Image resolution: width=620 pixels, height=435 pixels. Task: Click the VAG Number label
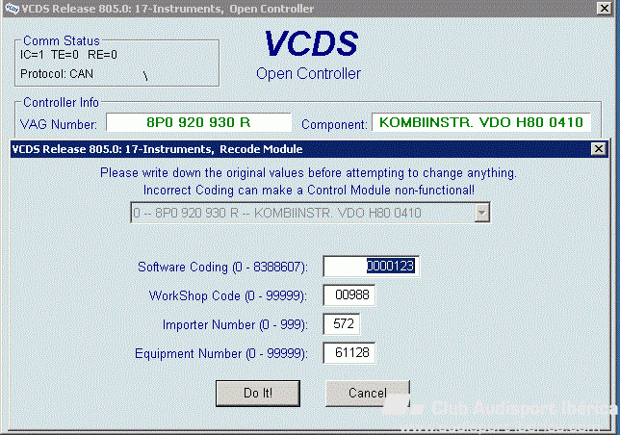(x=59, y=124)
